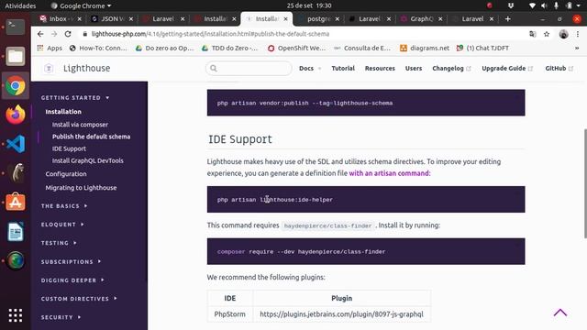Open the Configuration sidebar page
Screen dimensions: 587x330
tap(66, 174)
